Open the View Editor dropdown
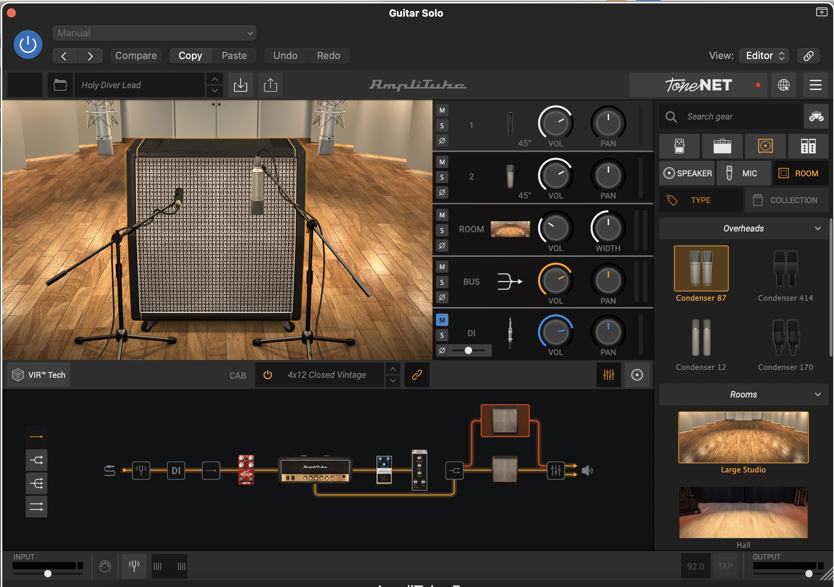Image resolution: width=834 pixels, height=587 pixels. click(x=764, y=56)
